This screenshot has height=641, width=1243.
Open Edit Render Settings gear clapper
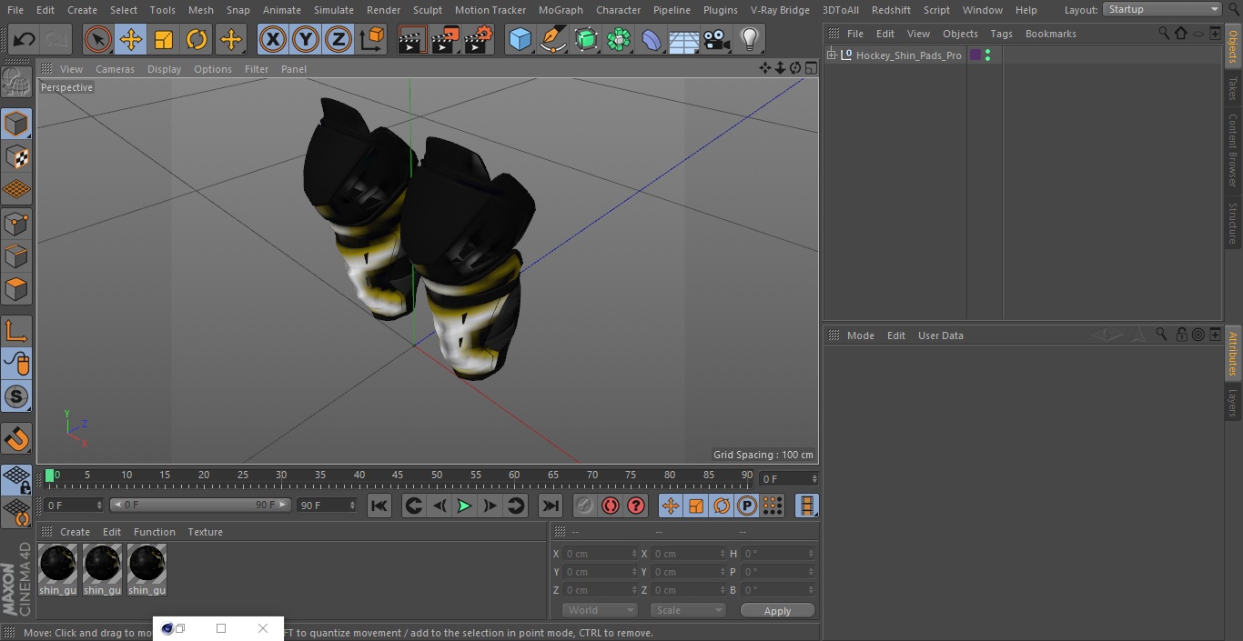tap(479, 39)
